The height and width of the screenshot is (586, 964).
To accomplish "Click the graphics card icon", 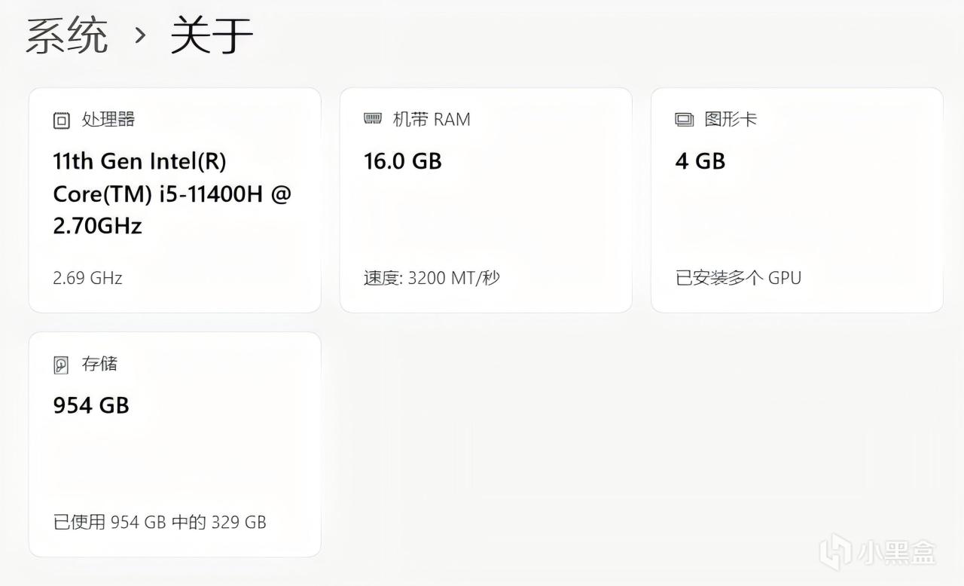I will (x=684, y=119).
